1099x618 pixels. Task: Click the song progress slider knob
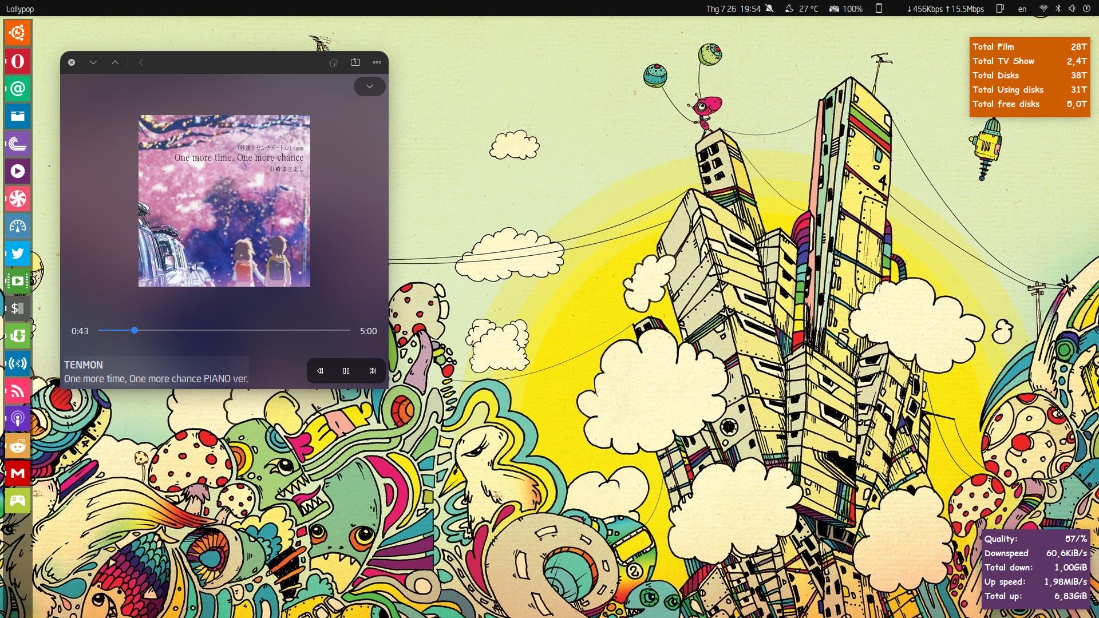coord(135,330)
